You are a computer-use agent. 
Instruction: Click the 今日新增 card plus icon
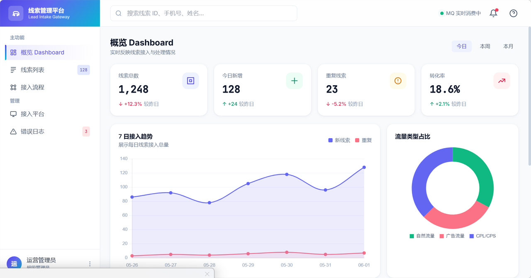click(x=294, y=81)
